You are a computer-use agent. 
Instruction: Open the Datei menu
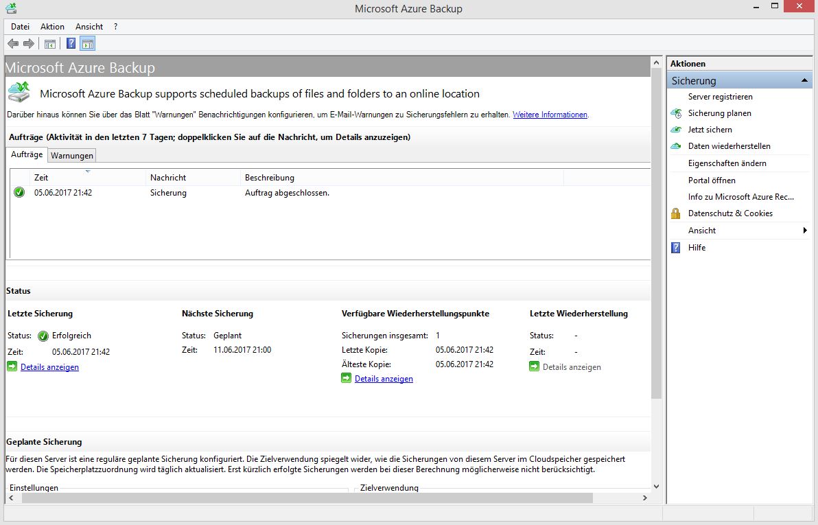pyautogui.click(x=20, y=27)
